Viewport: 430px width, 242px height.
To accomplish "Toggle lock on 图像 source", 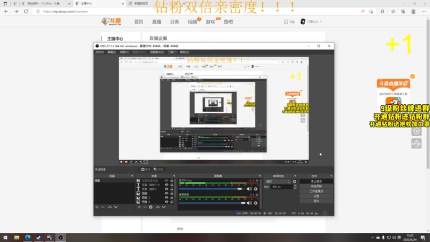I will click(171, 194).
